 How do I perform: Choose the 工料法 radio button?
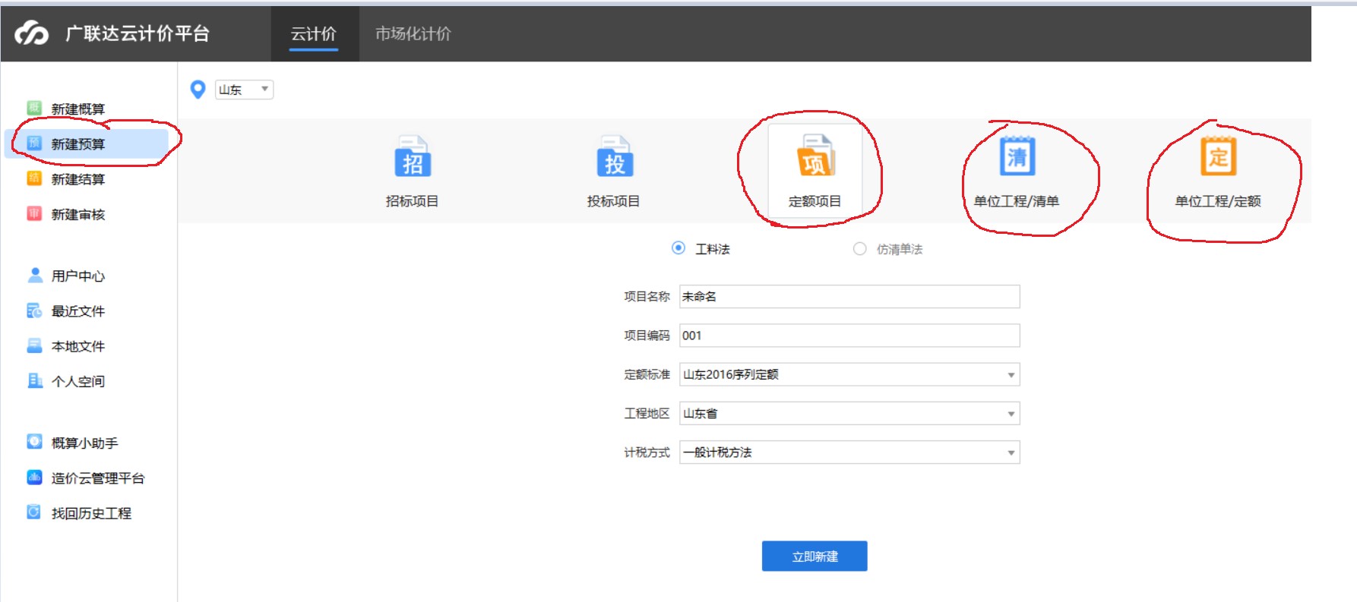[678, 248]
